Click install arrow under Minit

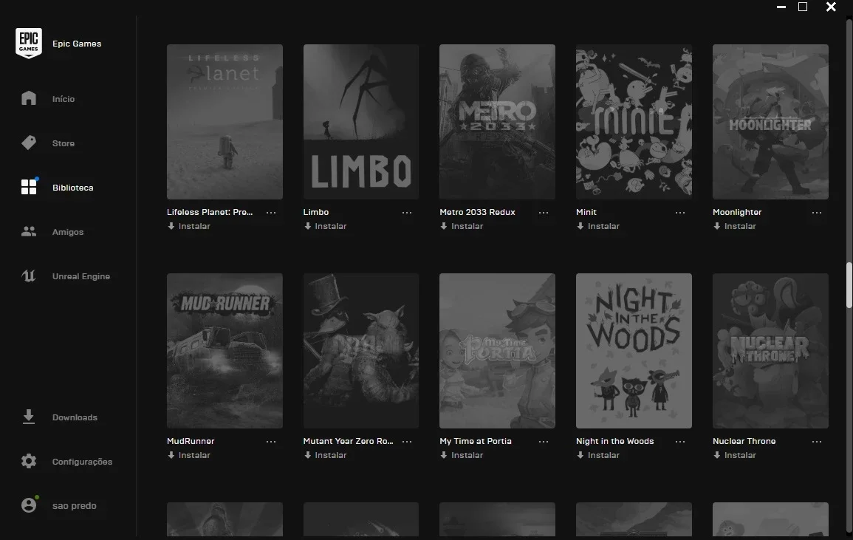point(580,226)
